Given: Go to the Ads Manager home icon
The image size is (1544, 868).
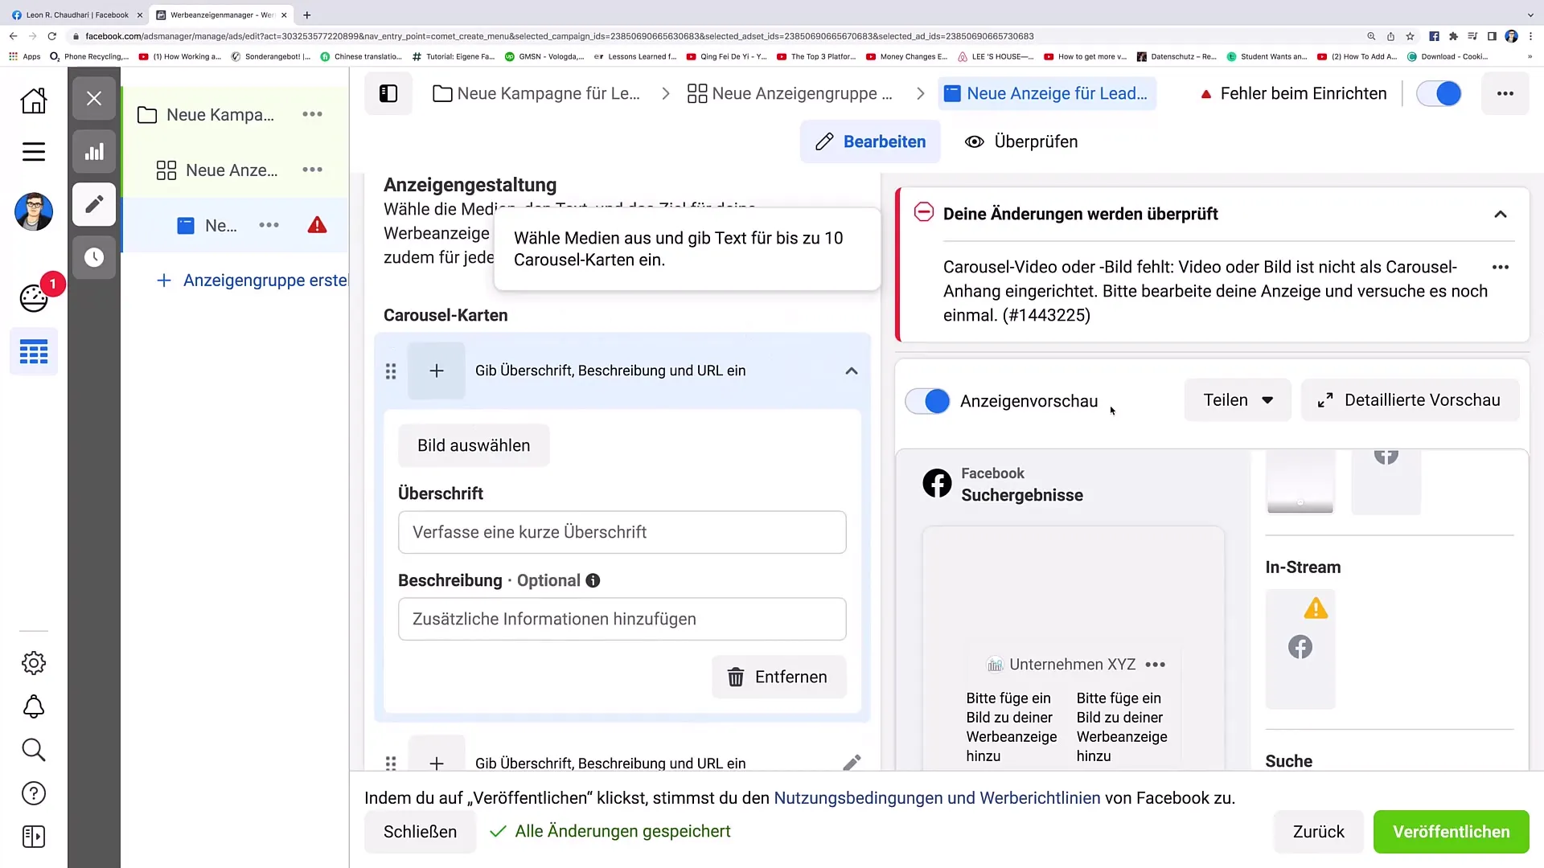Looking at the screenshot, I should 34,100.
